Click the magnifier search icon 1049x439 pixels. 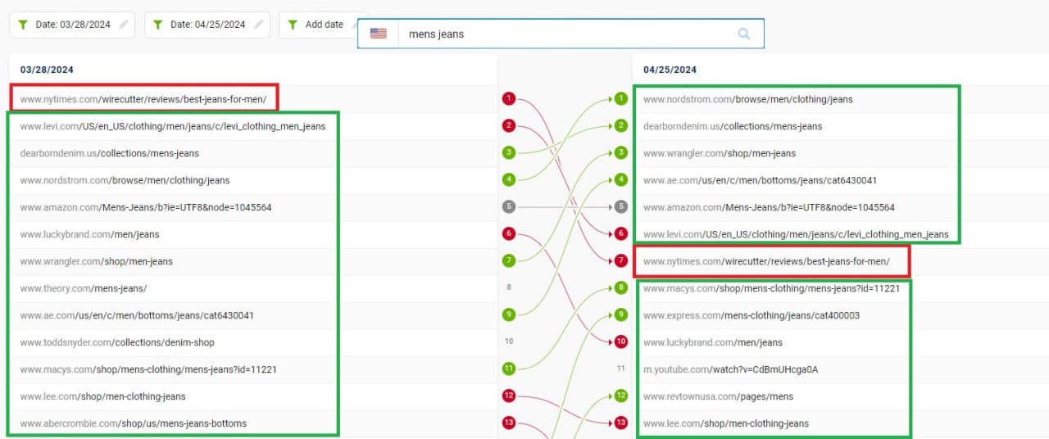[744, 34]
